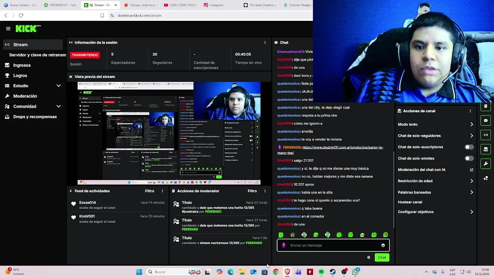Insert the first green emote in the quick emote row
The height and width of the screenshot is (278, 494).
(281, 235)
